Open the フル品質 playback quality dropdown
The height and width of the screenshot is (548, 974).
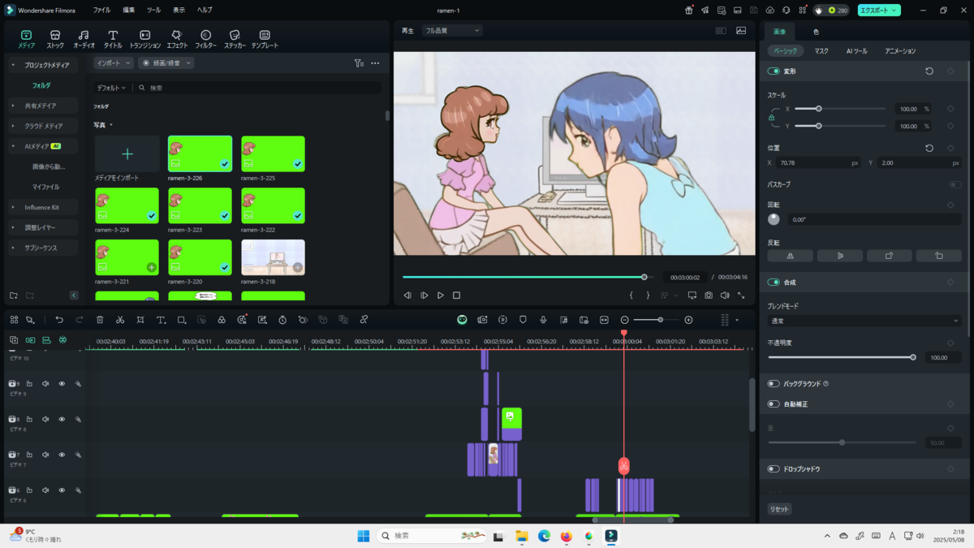pyautogui.click(x=452, y=31)
